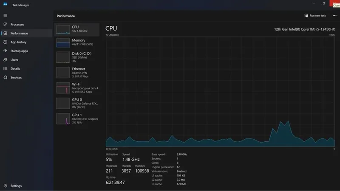
Task: Open the Details list icon
Action: pyautogui.click(x=5, y=68)
